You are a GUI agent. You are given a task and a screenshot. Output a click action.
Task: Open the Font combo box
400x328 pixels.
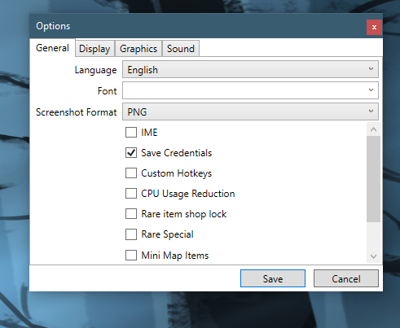(x=250, y=90)
